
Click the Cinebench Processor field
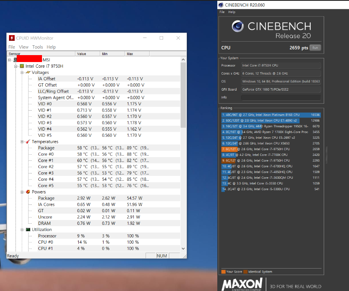click(281, 65)
